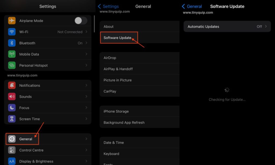275x165 pixels.
Task: Open Personal Hotspot using its icon
Action: coord(12,65)
